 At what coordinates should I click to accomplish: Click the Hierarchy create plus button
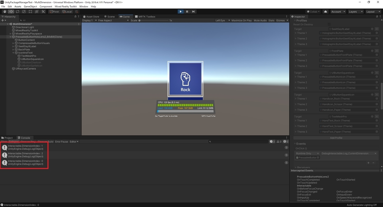tap(3, 20)
